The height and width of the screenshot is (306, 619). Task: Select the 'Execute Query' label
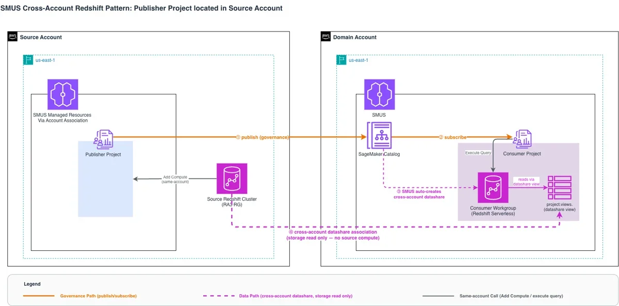tap(477, 153)
